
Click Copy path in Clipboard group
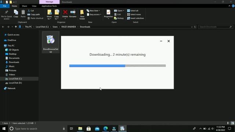click(x=34, y=15)
